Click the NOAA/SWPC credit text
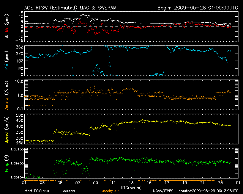243x194 pixels. 162,191
